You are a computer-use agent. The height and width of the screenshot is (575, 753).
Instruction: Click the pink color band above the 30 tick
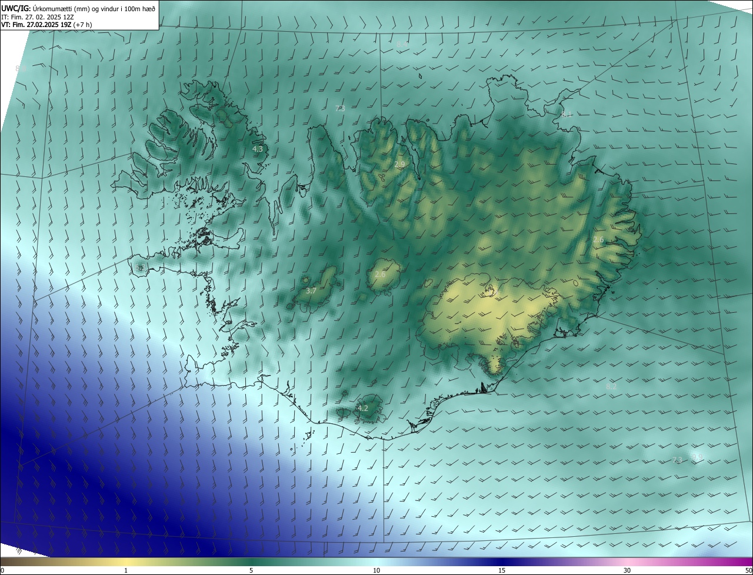tap(627, 561)
